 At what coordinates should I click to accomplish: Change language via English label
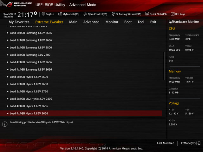(x=50, y=14)
